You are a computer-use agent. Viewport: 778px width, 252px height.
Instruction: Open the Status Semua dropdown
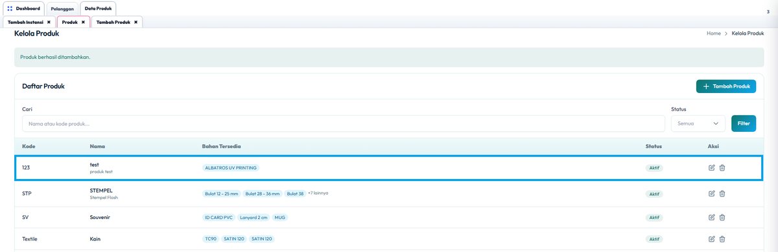point(698,123)
